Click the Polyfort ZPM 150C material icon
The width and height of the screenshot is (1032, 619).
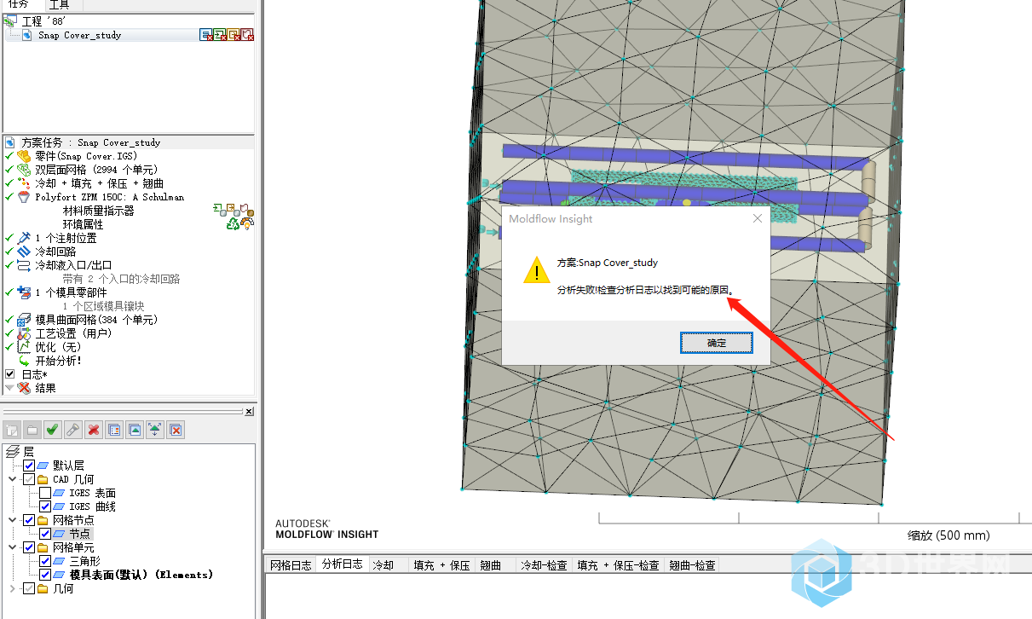(x=24, y=197)
